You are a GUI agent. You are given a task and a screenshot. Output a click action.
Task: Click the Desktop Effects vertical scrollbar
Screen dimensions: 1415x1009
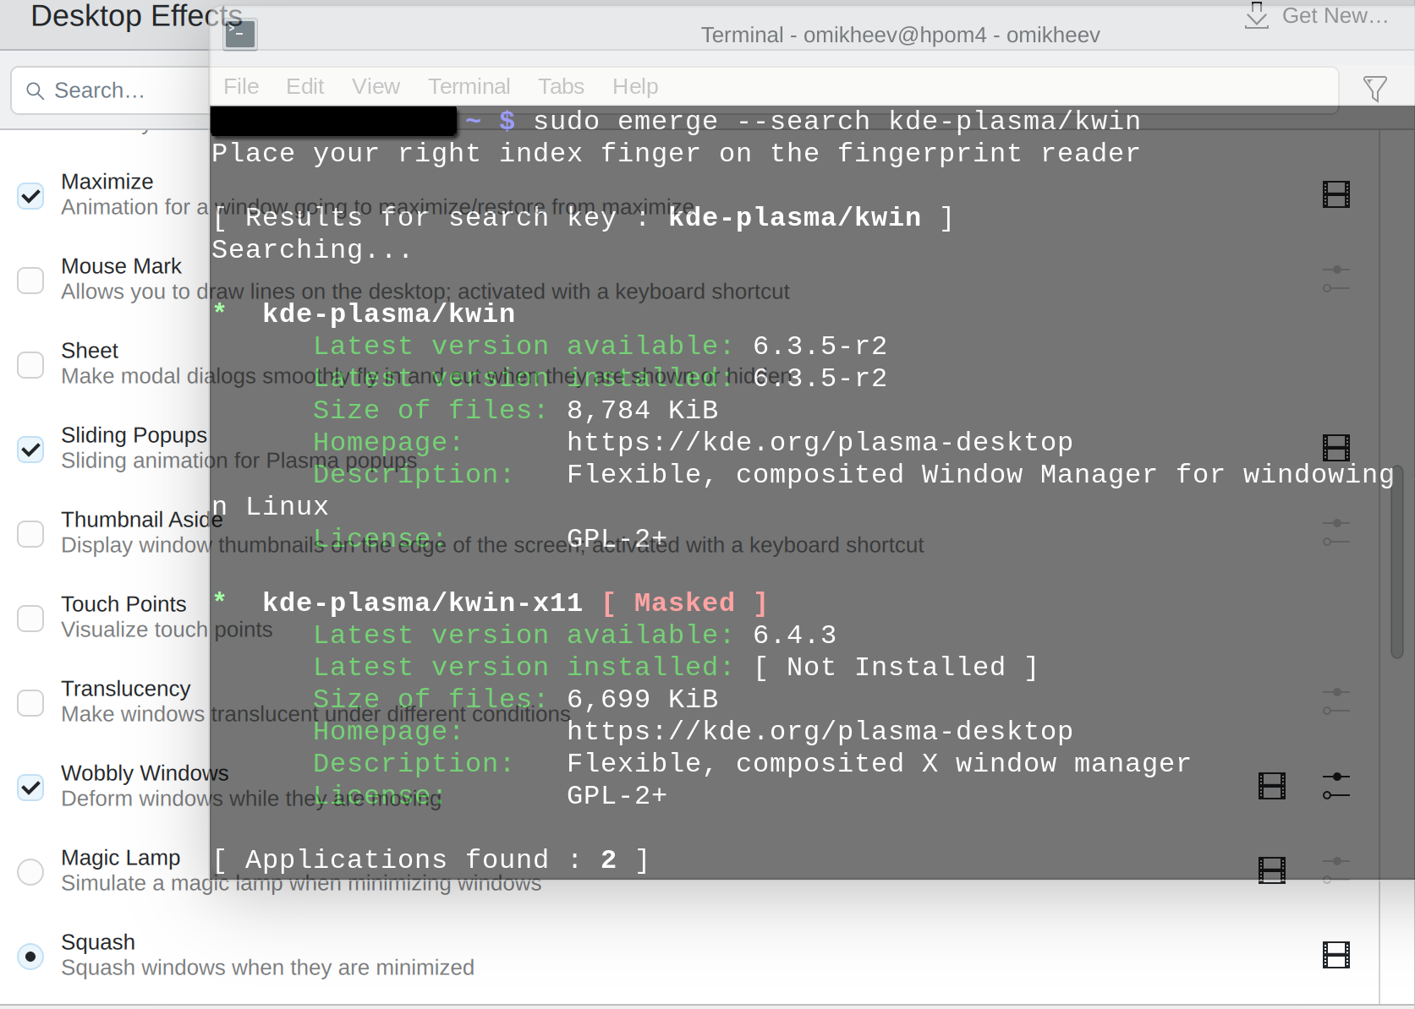coord(1397,562)
